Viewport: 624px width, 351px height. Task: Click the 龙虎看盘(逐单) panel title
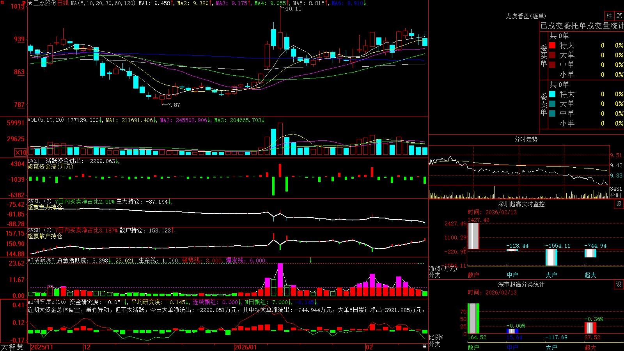pos(526,16)
